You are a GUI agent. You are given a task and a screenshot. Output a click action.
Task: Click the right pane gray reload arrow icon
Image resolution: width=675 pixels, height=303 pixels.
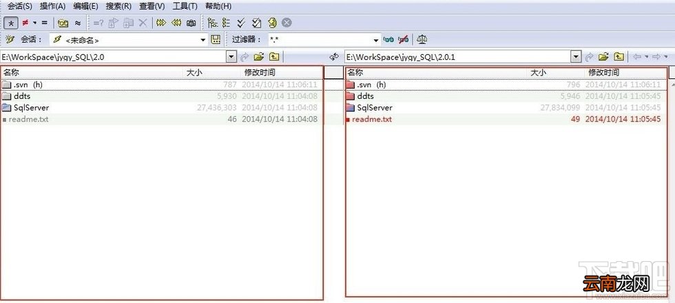590,56
